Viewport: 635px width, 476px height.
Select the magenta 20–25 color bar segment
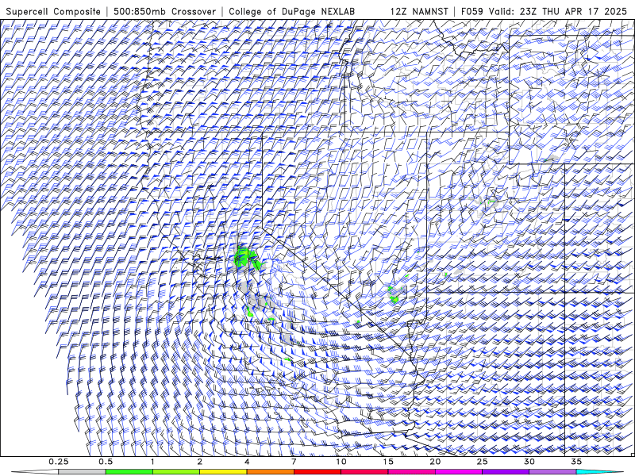coord(459,472)
